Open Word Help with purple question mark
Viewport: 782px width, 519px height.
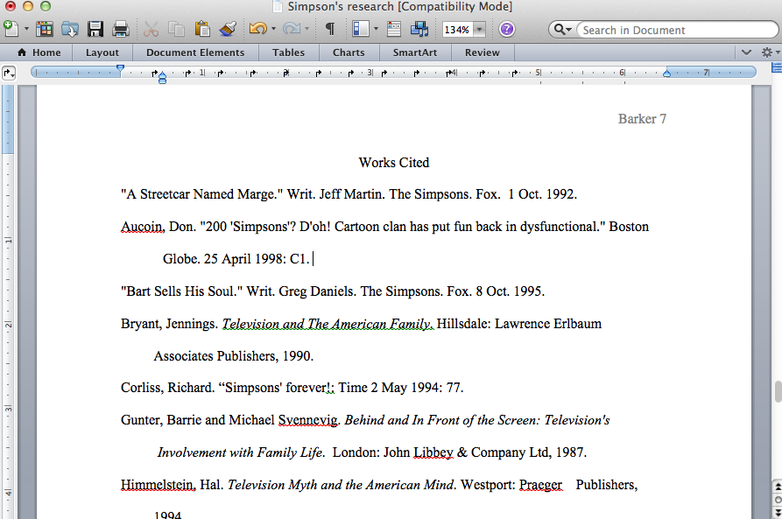[507, 30]
